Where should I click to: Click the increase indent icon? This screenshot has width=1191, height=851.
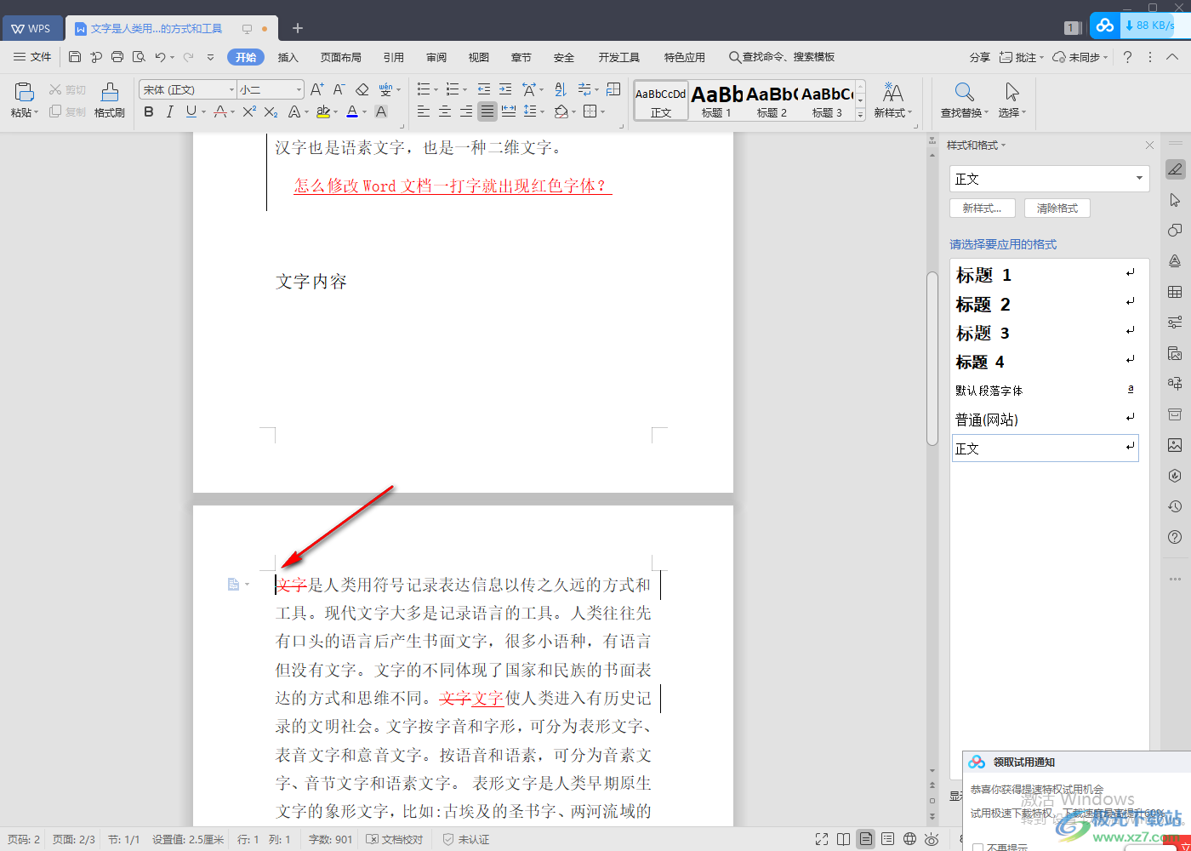505,89
